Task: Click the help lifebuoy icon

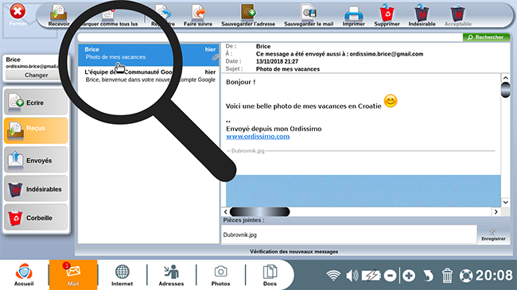Action: [466, 276]
